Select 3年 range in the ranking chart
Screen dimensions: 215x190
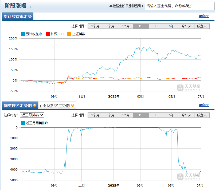(156, 115)
